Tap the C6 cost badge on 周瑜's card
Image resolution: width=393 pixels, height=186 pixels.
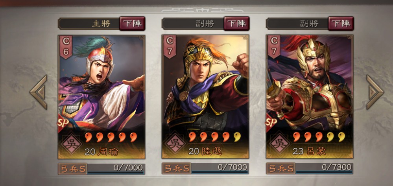point(66,47)
